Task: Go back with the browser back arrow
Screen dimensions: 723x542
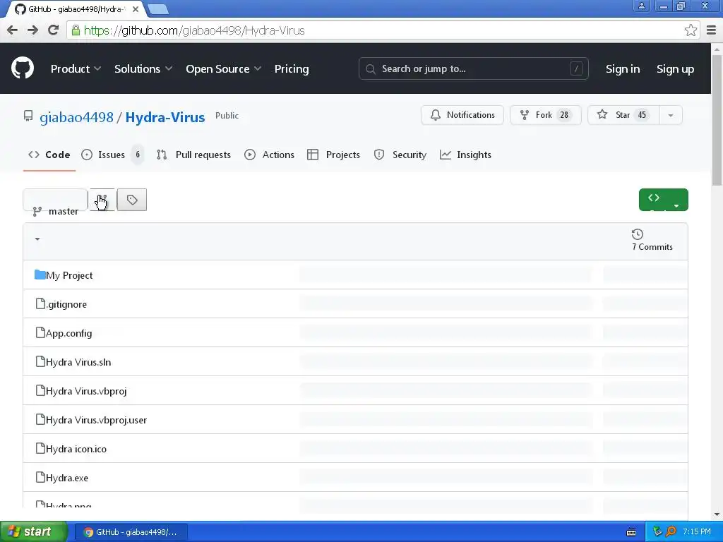Action: (13, 30)
